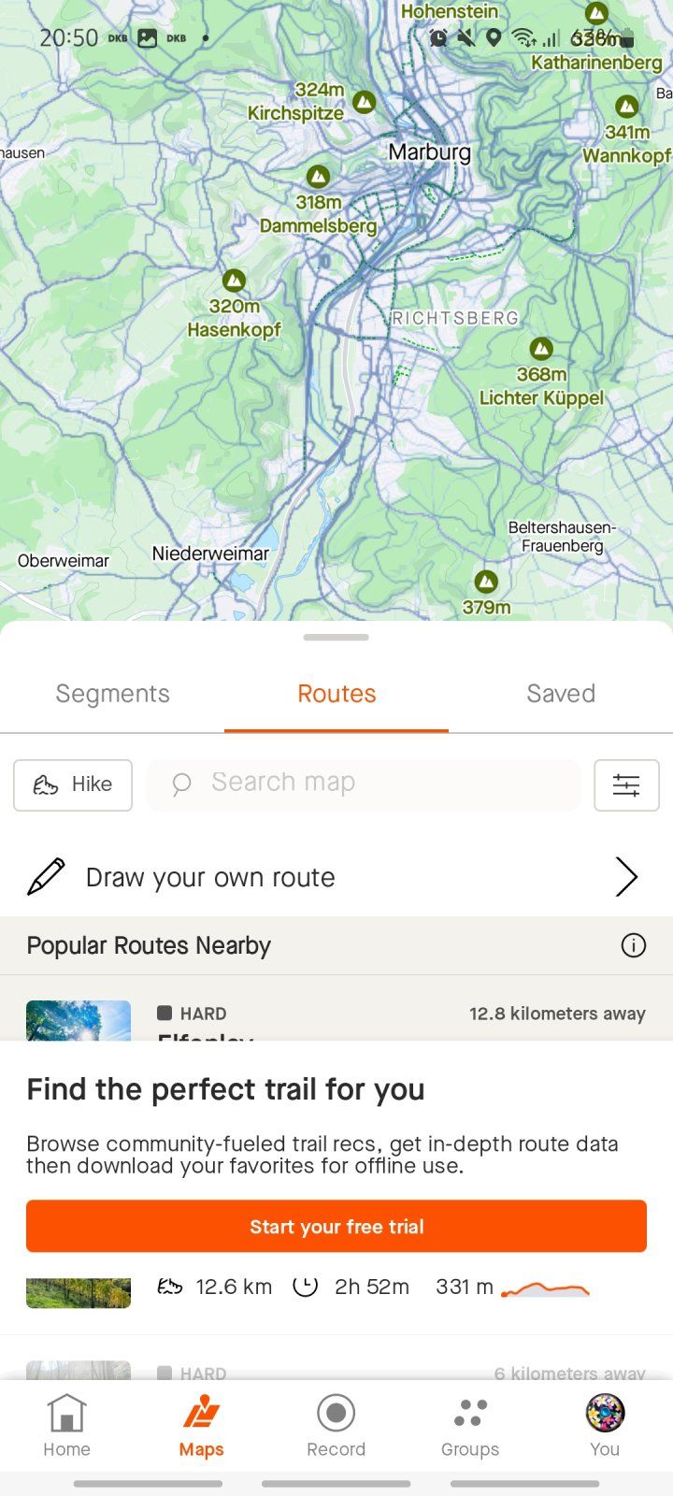Select the Draw your own route option
Viewport: 673px width, 1496px height.
[x=210, y=877]
